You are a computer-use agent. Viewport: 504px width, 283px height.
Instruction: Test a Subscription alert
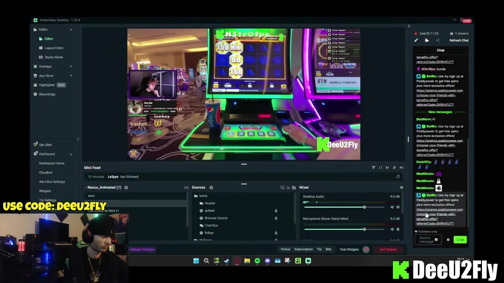point(304,249)
